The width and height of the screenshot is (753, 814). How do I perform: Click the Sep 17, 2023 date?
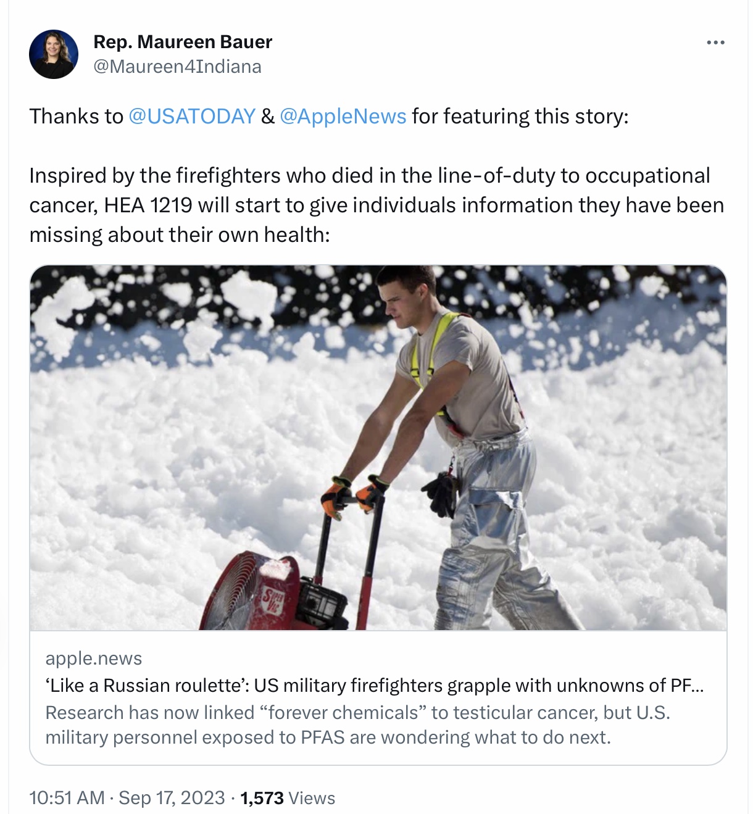(172, 798)
